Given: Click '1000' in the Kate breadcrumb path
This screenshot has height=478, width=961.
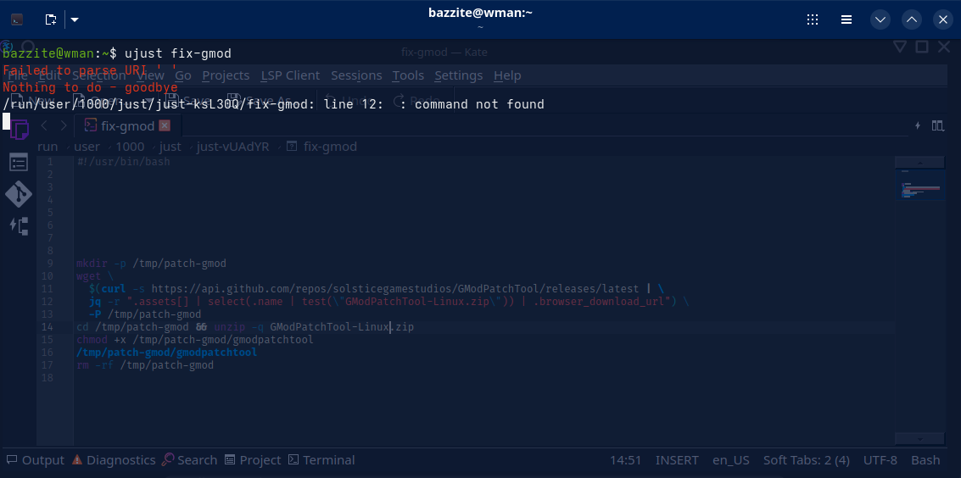Looking at the screenshot, I should (130, 147).
